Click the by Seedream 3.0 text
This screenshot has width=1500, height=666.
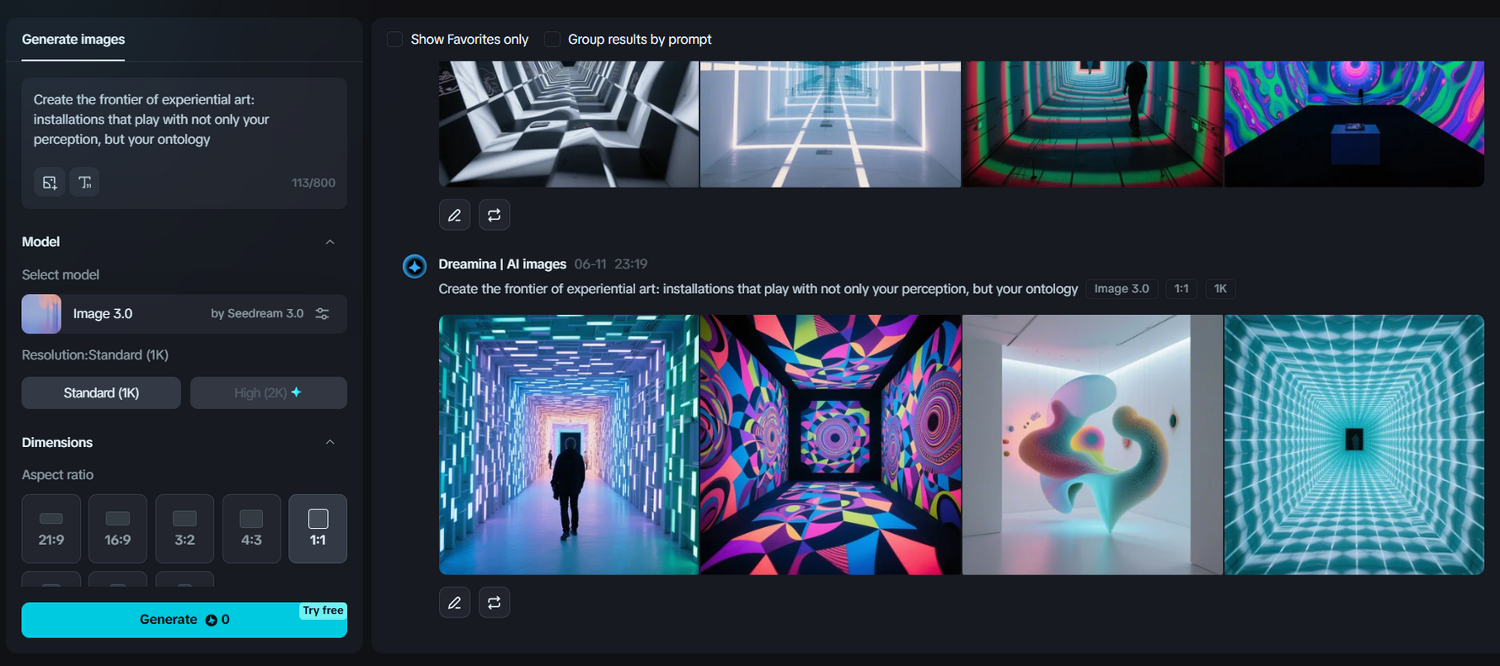pyautogui.click(x=257, y=313)
